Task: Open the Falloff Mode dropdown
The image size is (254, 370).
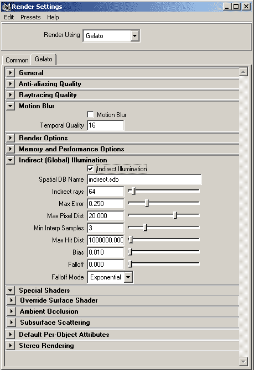Action: click(128, 277)
